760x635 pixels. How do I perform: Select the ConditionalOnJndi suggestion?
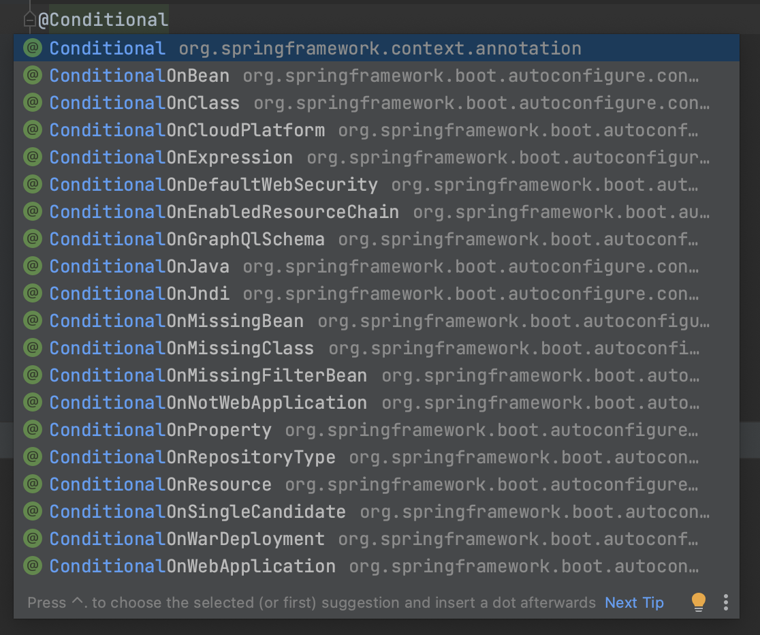click(x=138, y=293)
